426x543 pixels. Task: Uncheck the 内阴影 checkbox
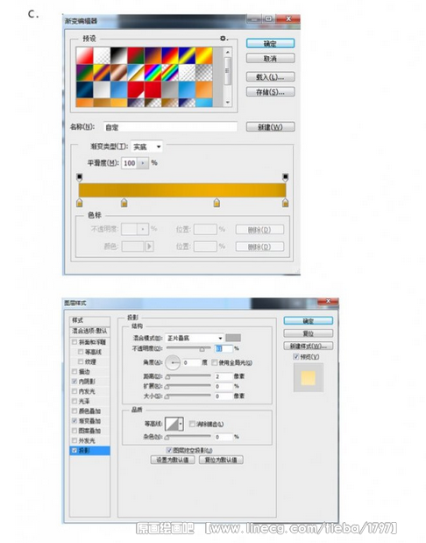[75, 382]
